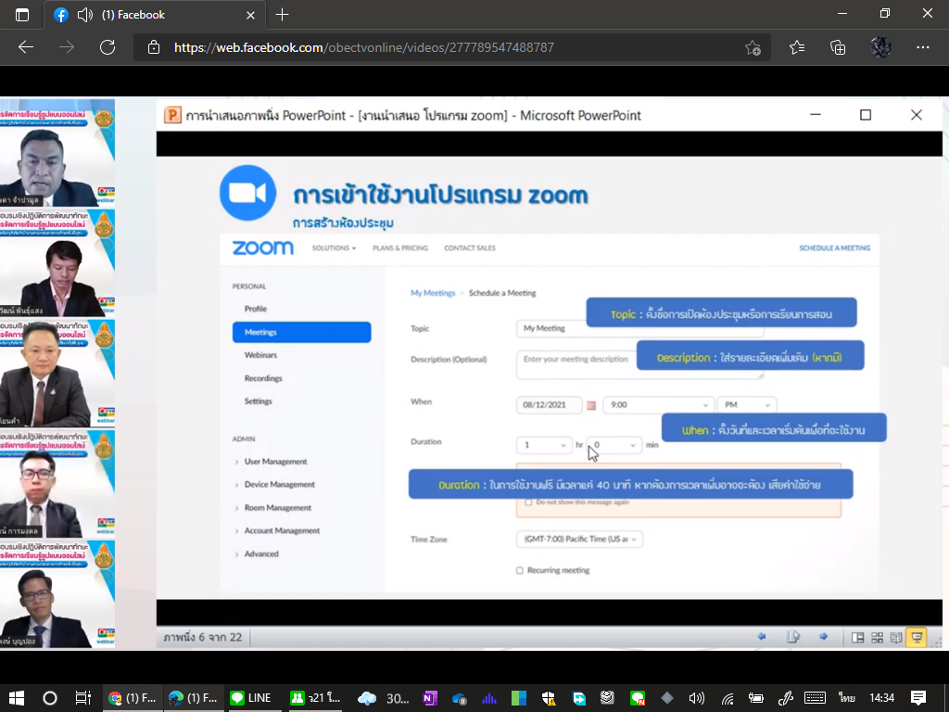This screenshot has width=949, height=712.
Task: Open Windows Start menu
Action: pos(17,698)
